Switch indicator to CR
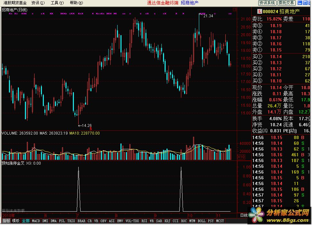The image size is (312, 225). click(x=90, y=221)
